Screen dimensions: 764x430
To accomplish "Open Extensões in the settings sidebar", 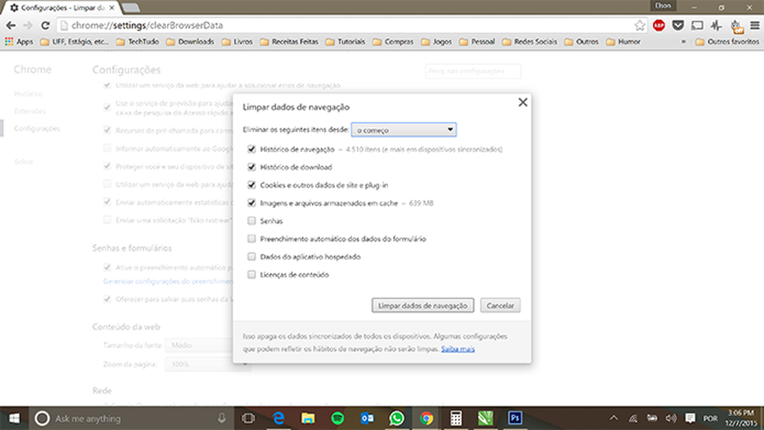I will click(x=30, y=111).
